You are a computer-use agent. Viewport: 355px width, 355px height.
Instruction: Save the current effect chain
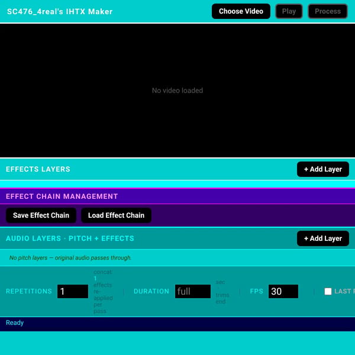pyautogui.click(x=41, y=215)
